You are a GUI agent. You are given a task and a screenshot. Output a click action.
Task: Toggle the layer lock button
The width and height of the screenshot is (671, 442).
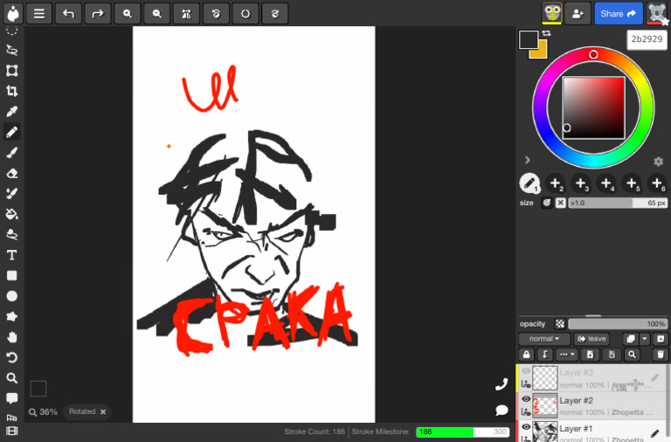click(x=526, y=355)
